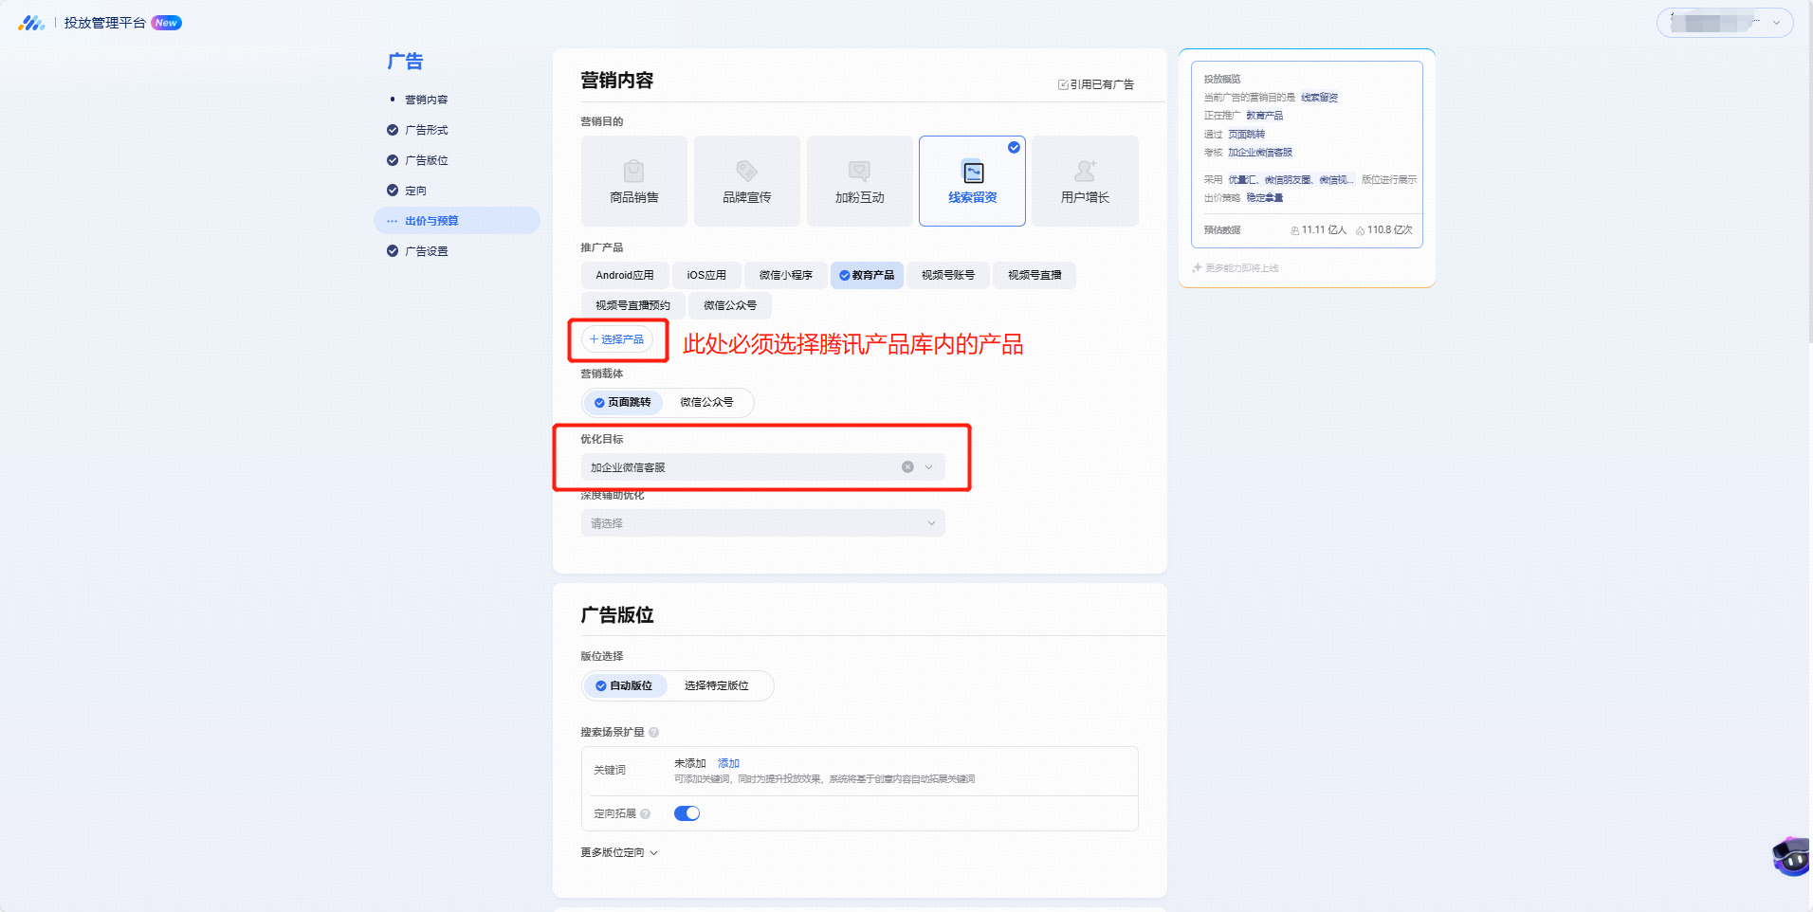Choose the 视频号直播 promotion product
The width and height of the screenshot is (1813, 912).
1035,275
